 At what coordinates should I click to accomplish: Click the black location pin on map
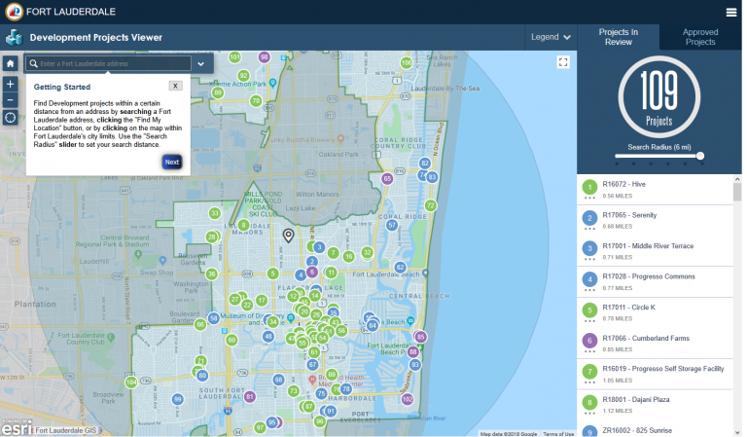[x=288, y=236]
